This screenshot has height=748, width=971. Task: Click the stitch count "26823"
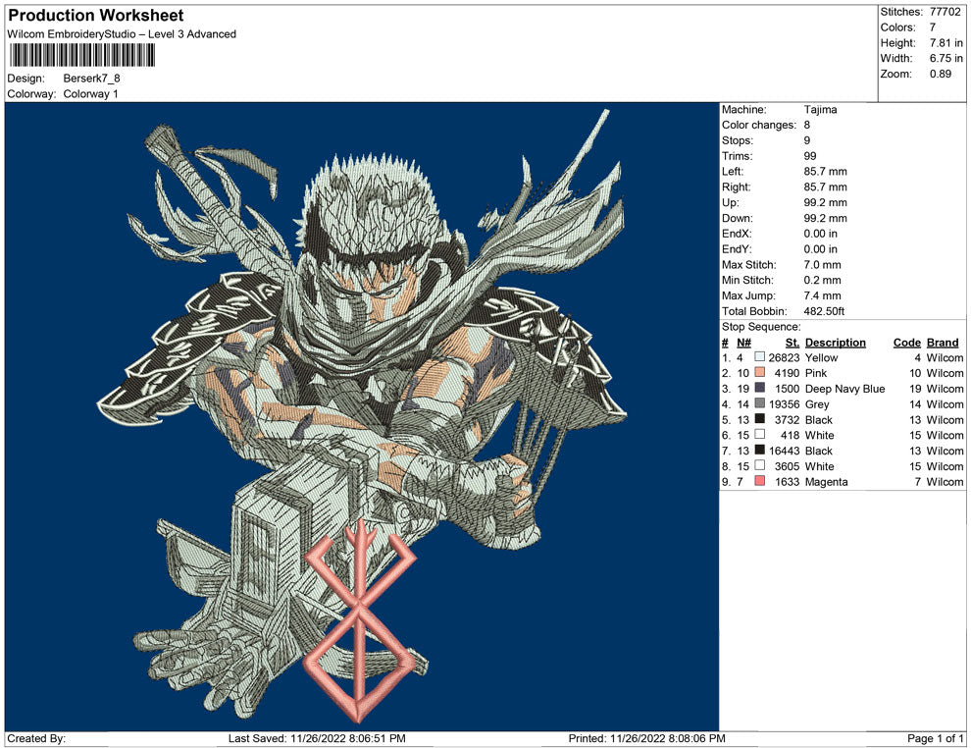point(784,357)
